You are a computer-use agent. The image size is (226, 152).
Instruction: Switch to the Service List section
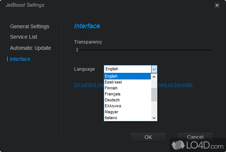(x=23, y=37)
